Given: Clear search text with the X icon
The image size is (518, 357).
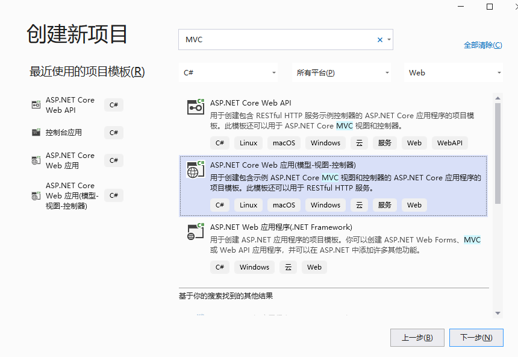Looking at the screenshot, I should tap(380, 40).
